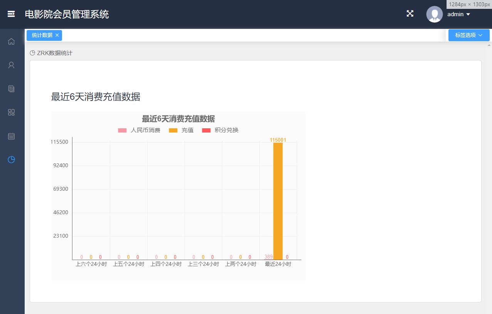This screenshot has width=492, height=314.
Task: Close the 统计数据 tab
Action: coord(57,35)
